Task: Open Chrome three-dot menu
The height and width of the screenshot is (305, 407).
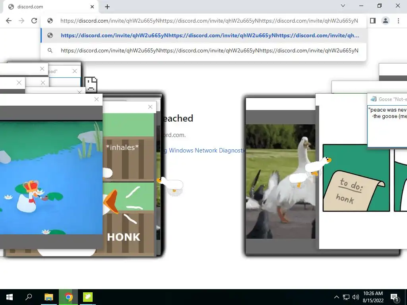Action: [x=398, y=21]
